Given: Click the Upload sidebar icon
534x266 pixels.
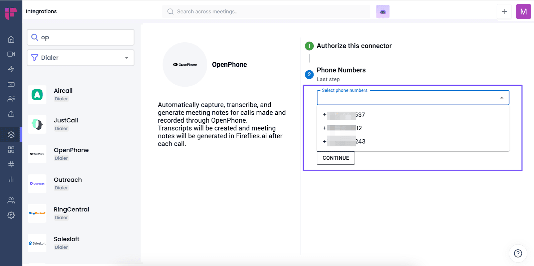Looking at the screenshot, I should [11, 113].
